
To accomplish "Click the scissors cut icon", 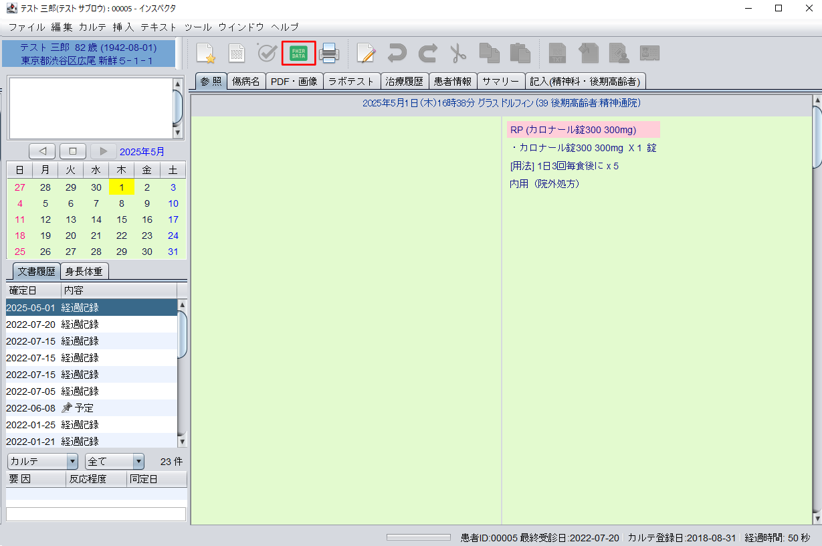I will [x=457, y=53].
